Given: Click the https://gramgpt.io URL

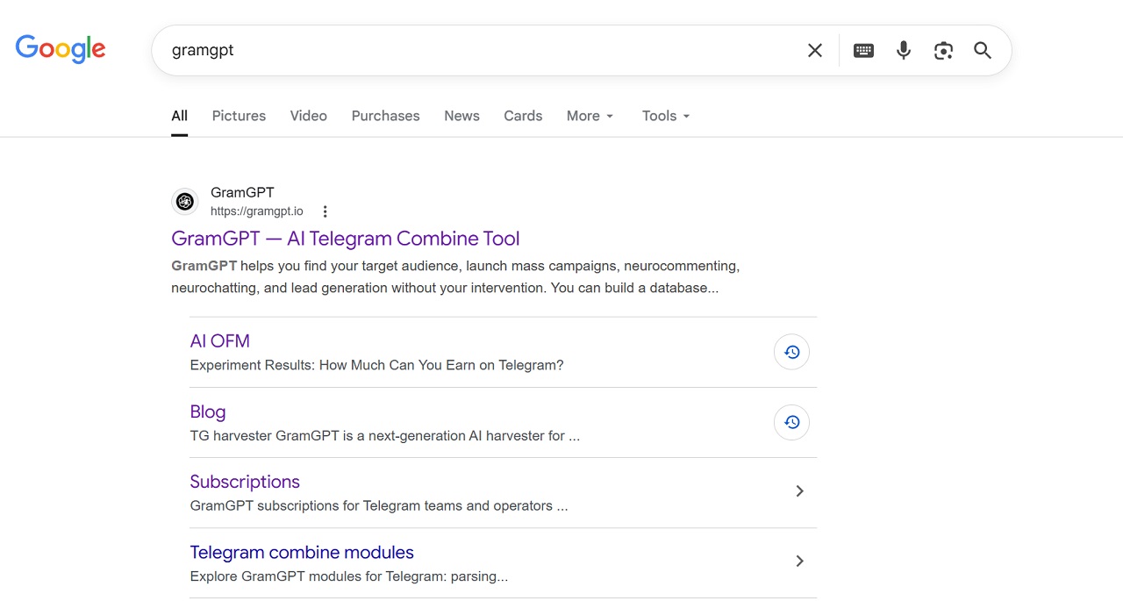Looking at the screenshot, I should (x=257, y=211).
